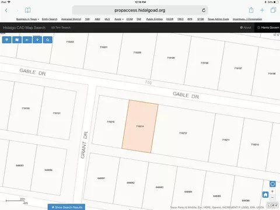Open the basemap gallery map icon

(x=17, y=40)
